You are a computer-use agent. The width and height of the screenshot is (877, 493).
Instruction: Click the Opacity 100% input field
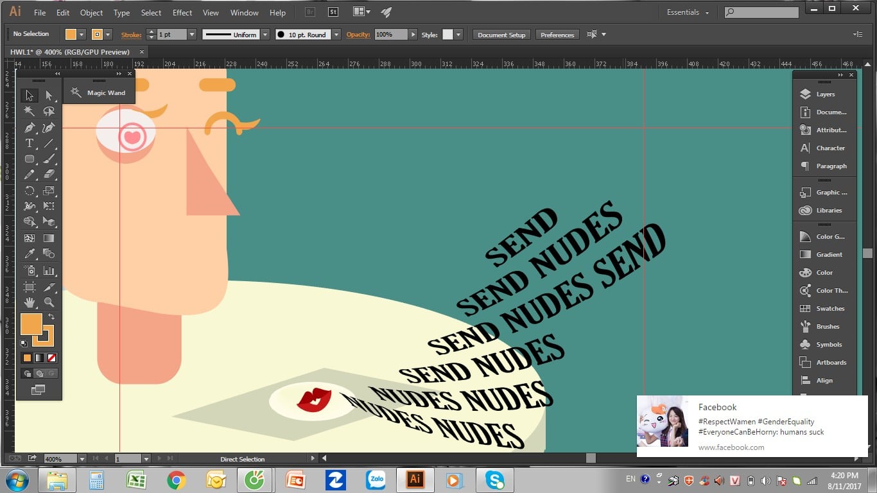(x=391, y=35)
